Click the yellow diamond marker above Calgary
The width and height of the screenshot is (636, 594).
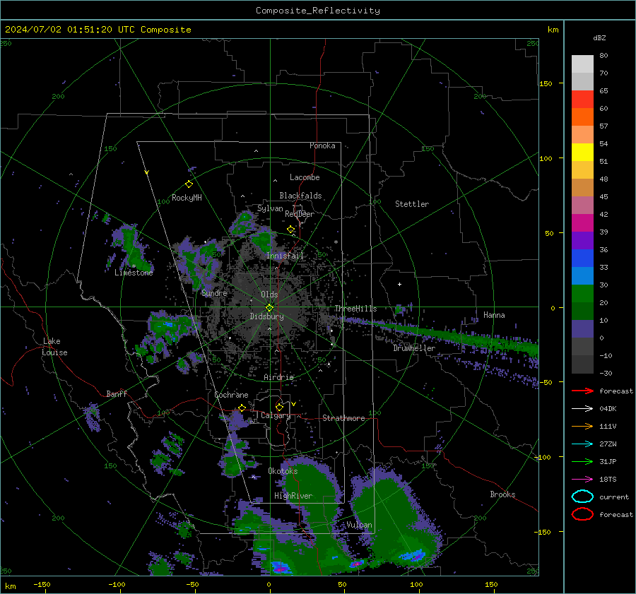pos(279,407)
